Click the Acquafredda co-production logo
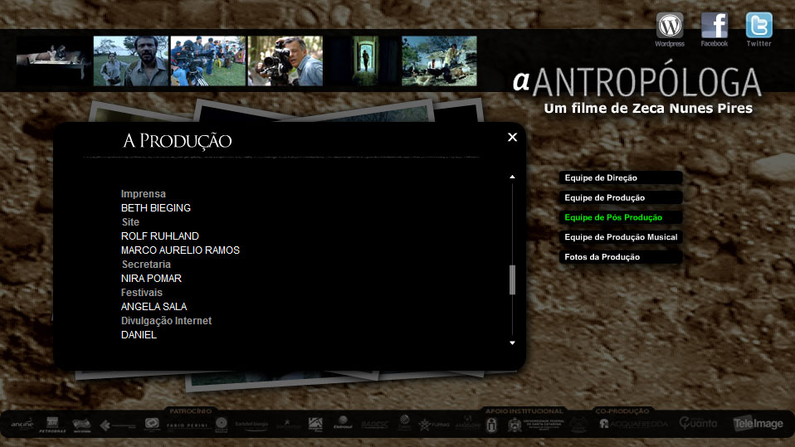This screenshot has height=447, width=795. point(634,424)
